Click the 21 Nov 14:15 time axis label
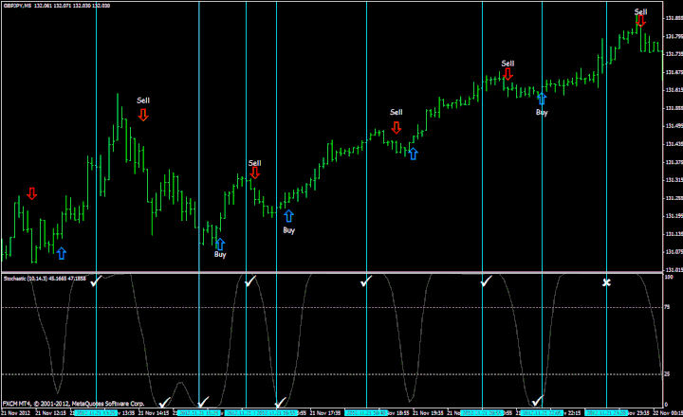This screenshot has height=417, width=683. [153, 412]
